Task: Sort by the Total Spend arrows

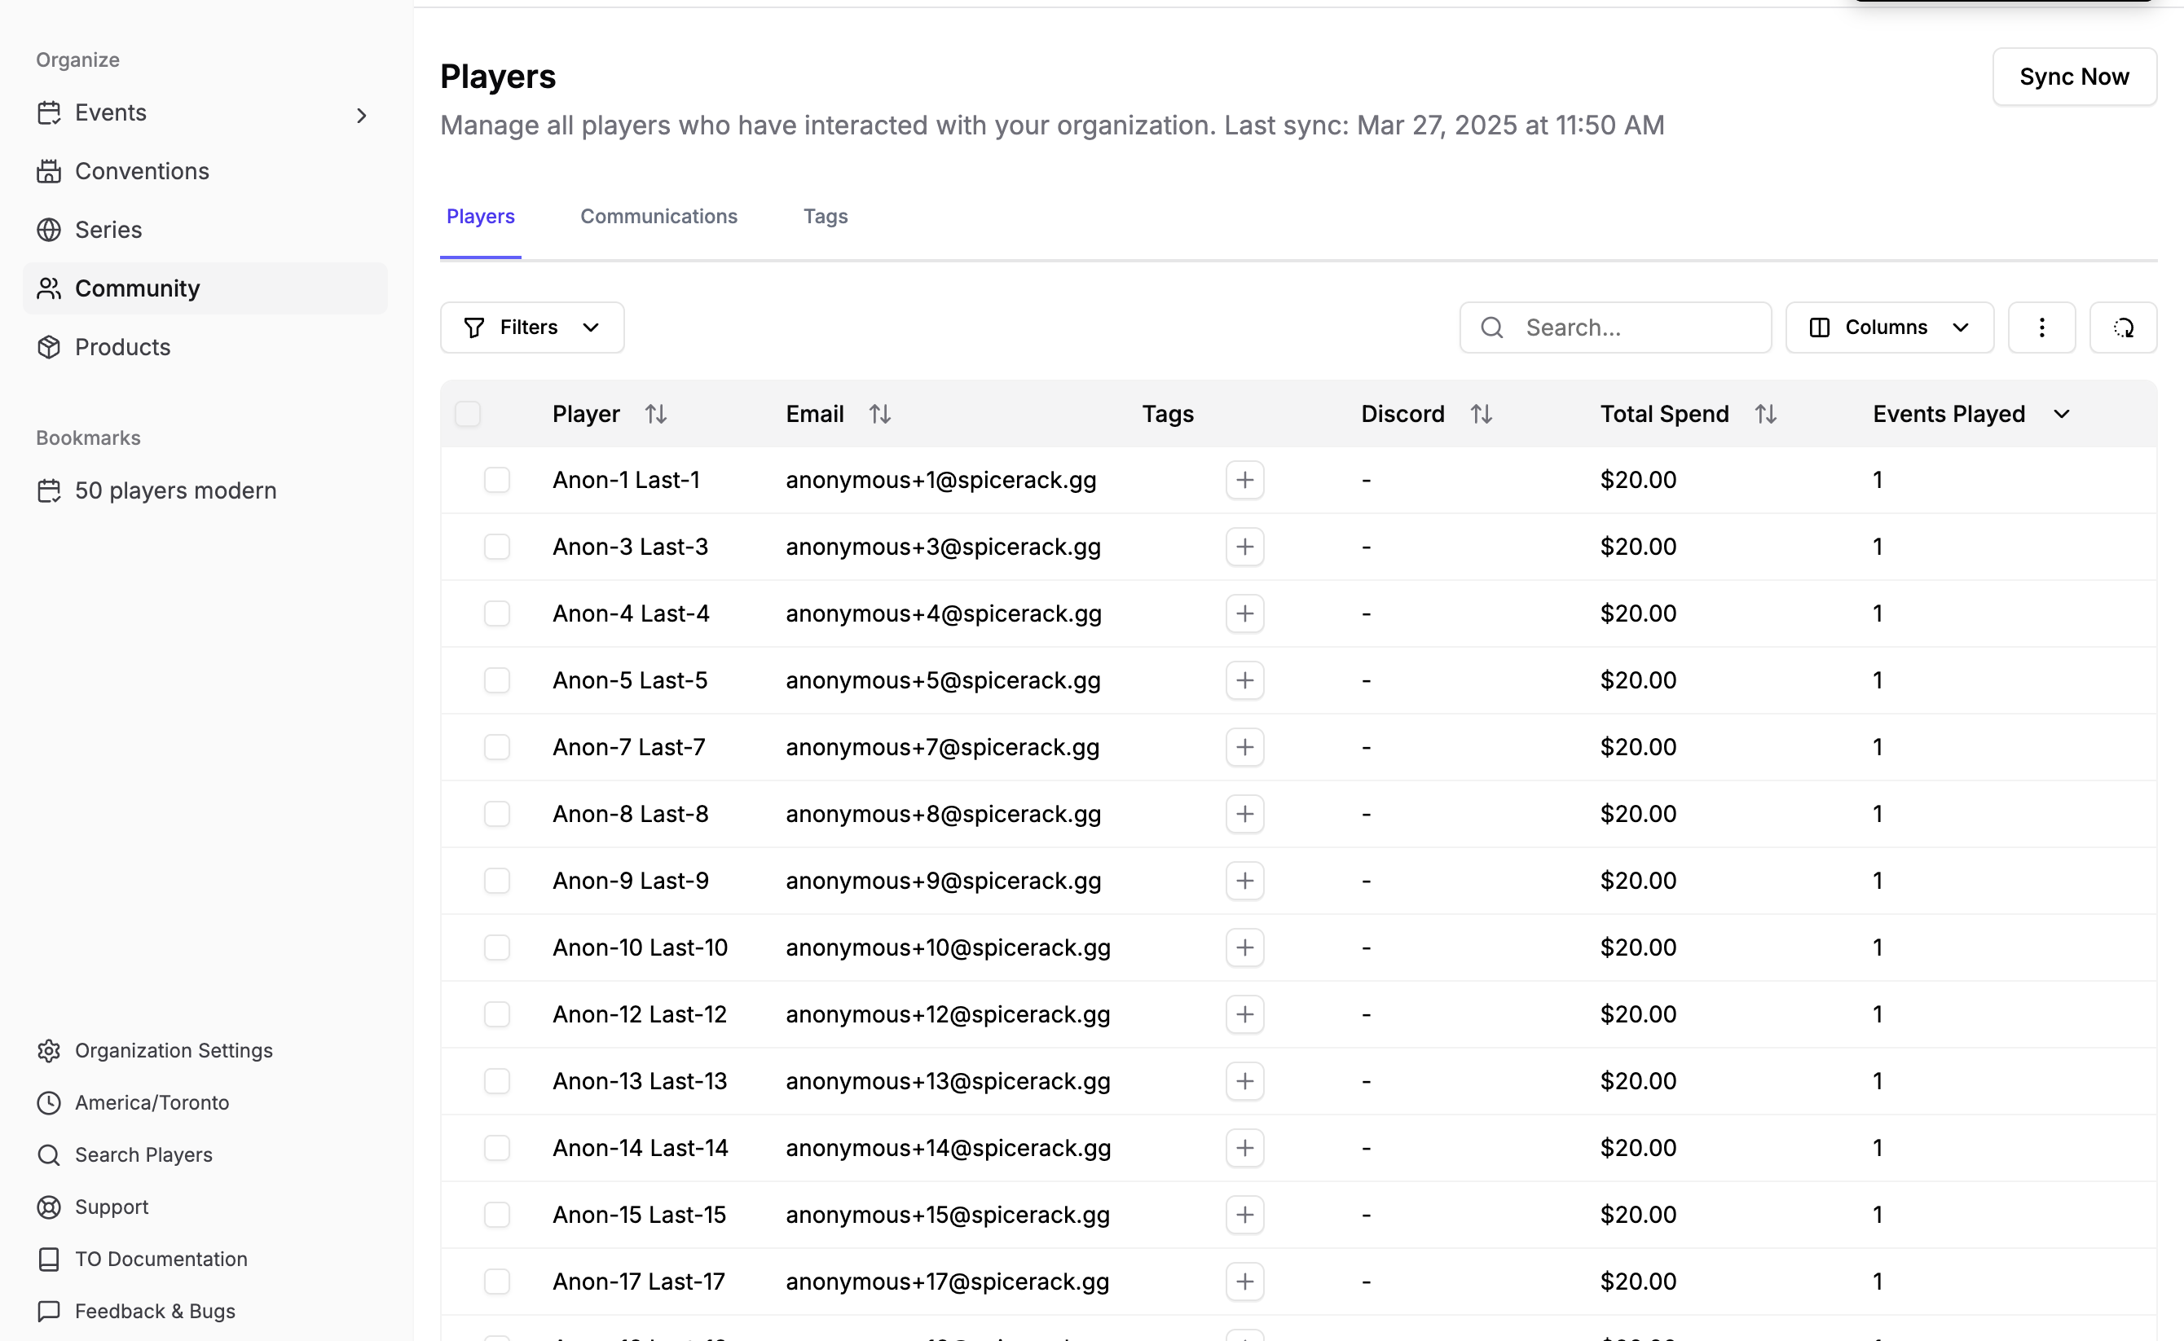Action: [x=1764, y=414]
